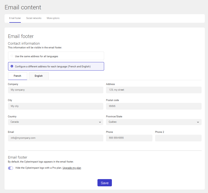Toggle the Hide Cyberimpact logo switch
The image size is (208, 193).
click(x=11, y=168)
